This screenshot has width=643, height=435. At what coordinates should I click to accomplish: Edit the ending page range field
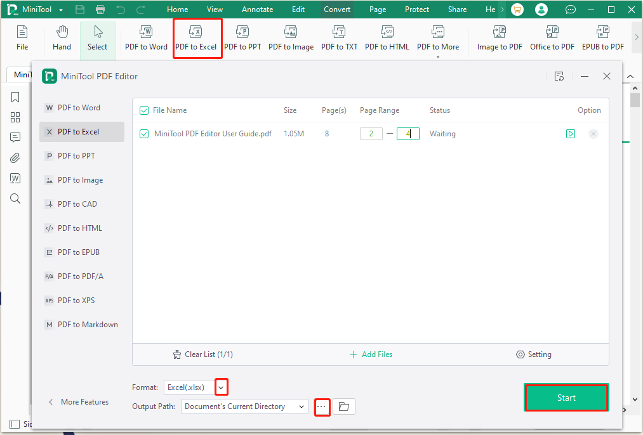pyautogui.click(x=408, y=134)
